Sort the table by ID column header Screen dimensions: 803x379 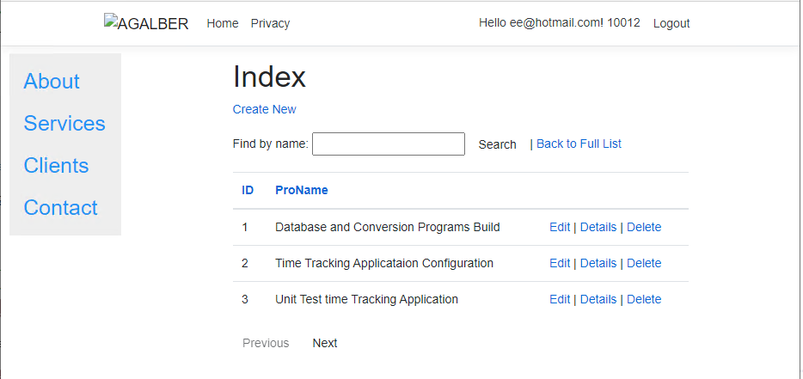point(248,190)
